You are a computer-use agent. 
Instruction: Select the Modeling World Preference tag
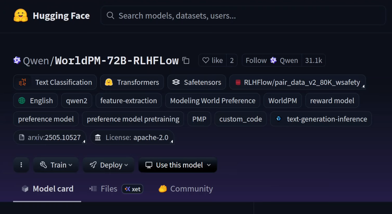213,100
